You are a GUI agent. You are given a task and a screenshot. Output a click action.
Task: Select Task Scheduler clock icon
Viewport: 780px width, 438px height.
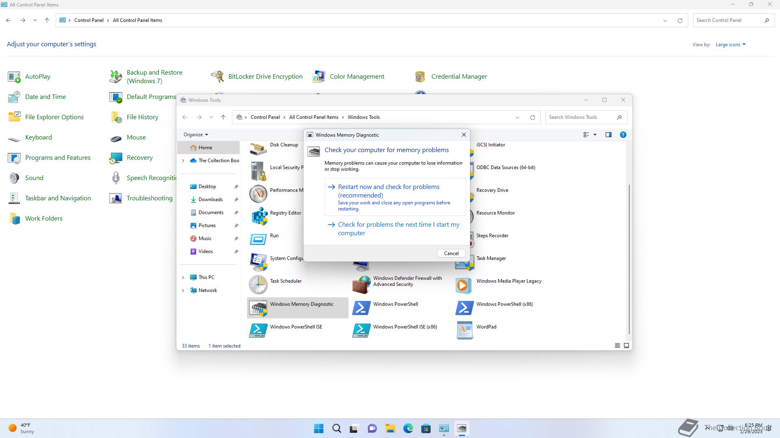(x=259, y=284)
